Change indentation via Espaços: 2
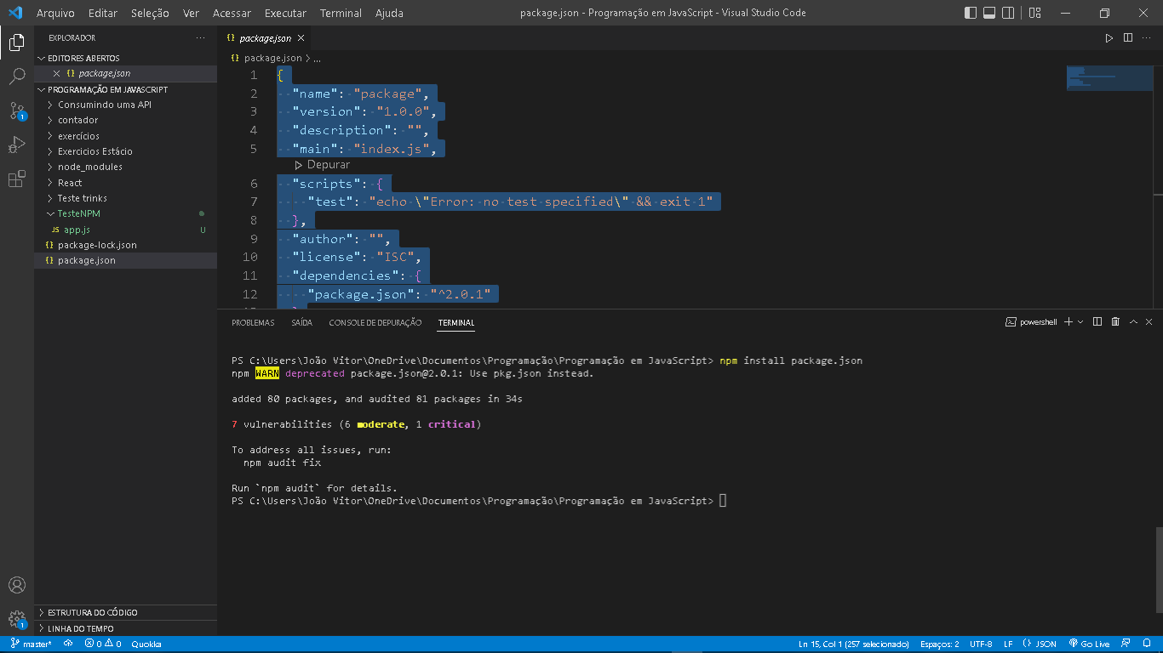 pyautogui.click(x=939, y=644)
